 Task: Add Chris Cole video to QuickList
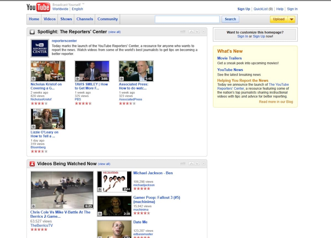(x=33, y=206)
